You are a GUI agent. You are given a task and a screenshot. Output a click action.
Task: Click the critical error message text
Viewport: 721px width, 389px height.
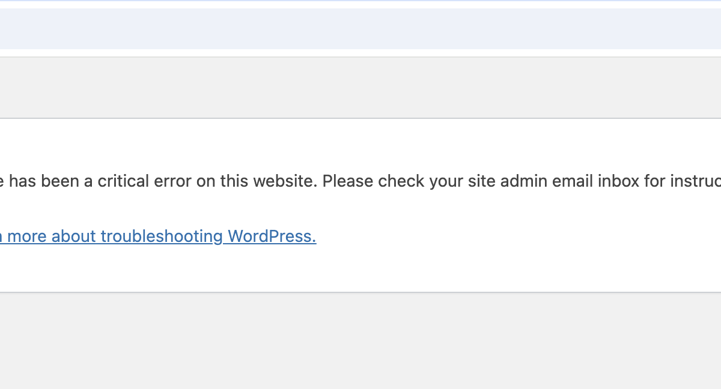click(360, 181)
